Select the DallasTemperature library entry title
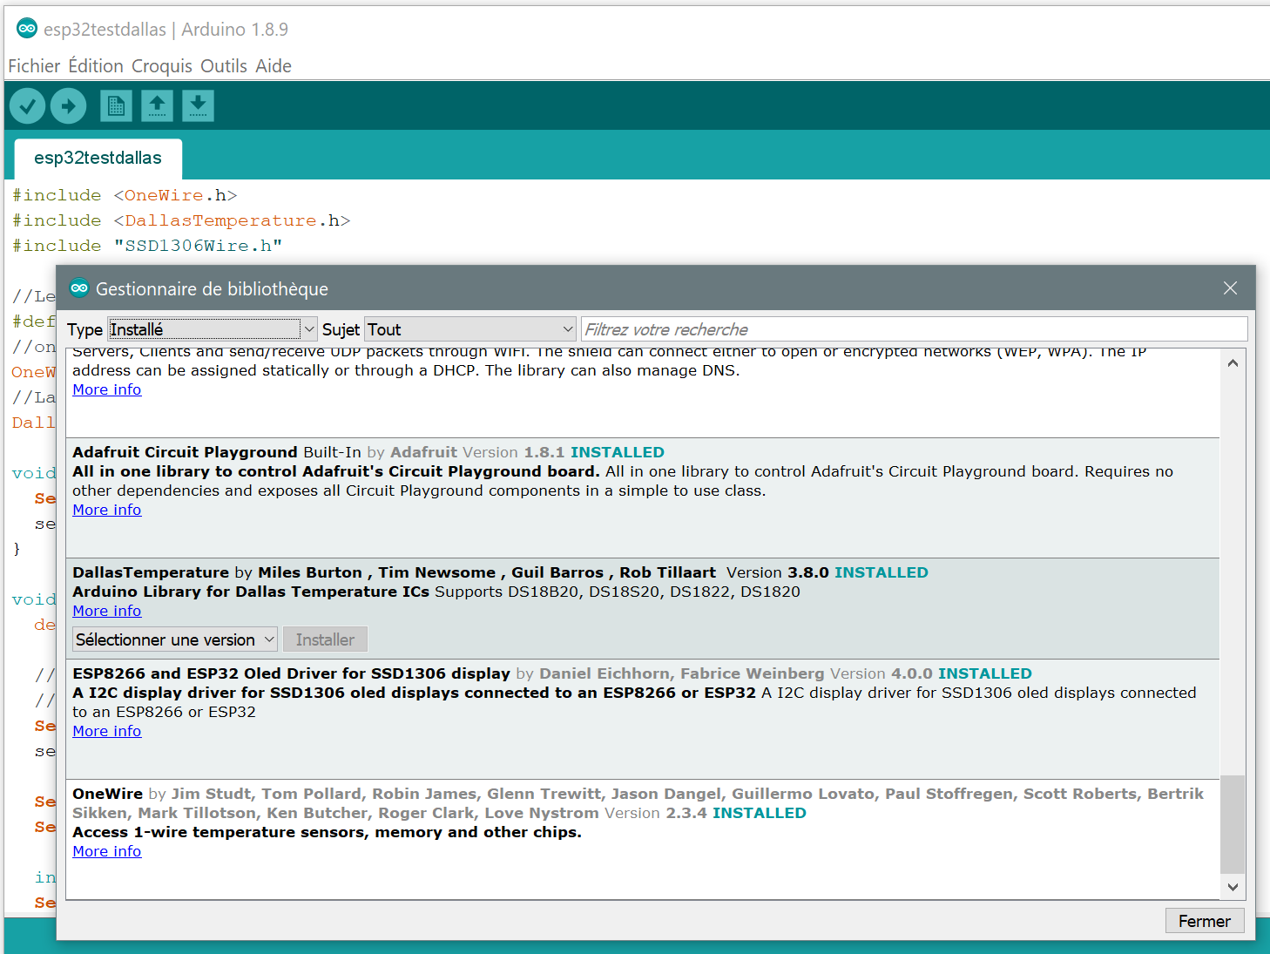 click(151, 572)
